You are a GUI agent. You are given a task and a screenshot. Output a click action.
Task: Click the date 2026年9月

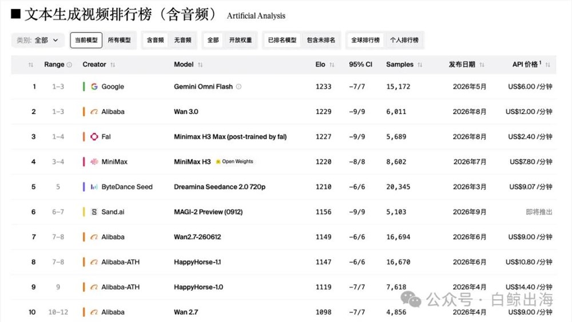[x=470, y=212]
